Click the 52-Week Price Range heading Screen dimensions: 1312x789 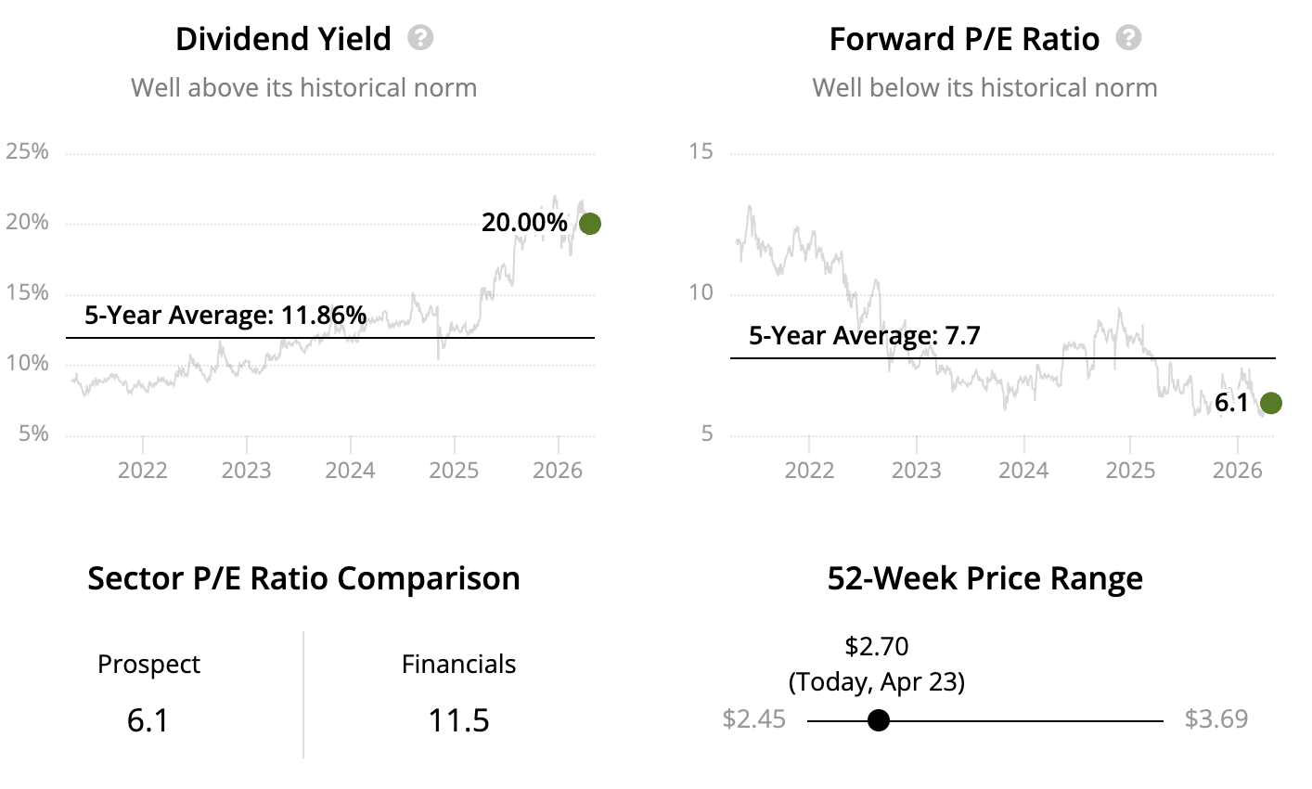point(984,578)
